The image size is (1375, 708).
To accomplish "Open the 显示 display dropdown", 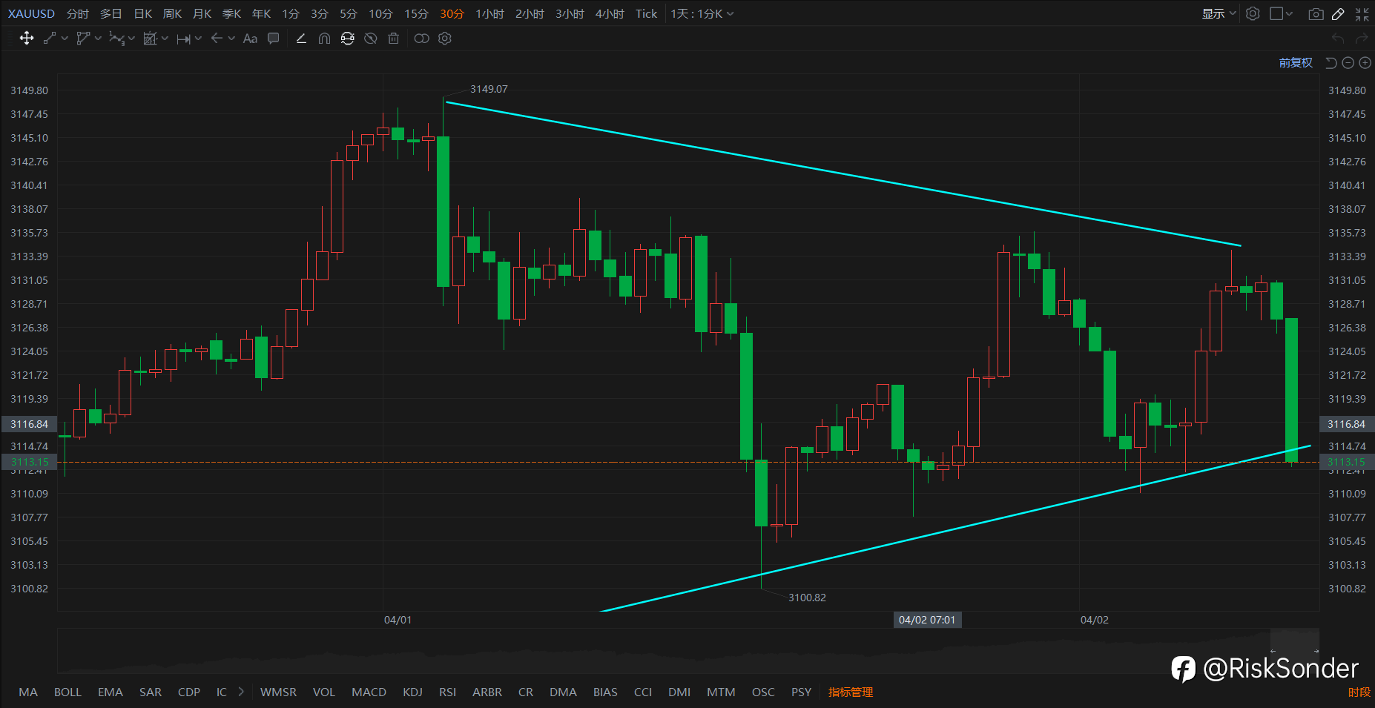I will [x=1219, y=14].
